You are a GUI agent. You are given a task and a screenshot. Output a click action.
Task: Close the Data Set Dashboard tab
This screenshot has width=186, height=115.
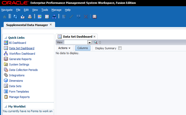click(x=94, y=37)
